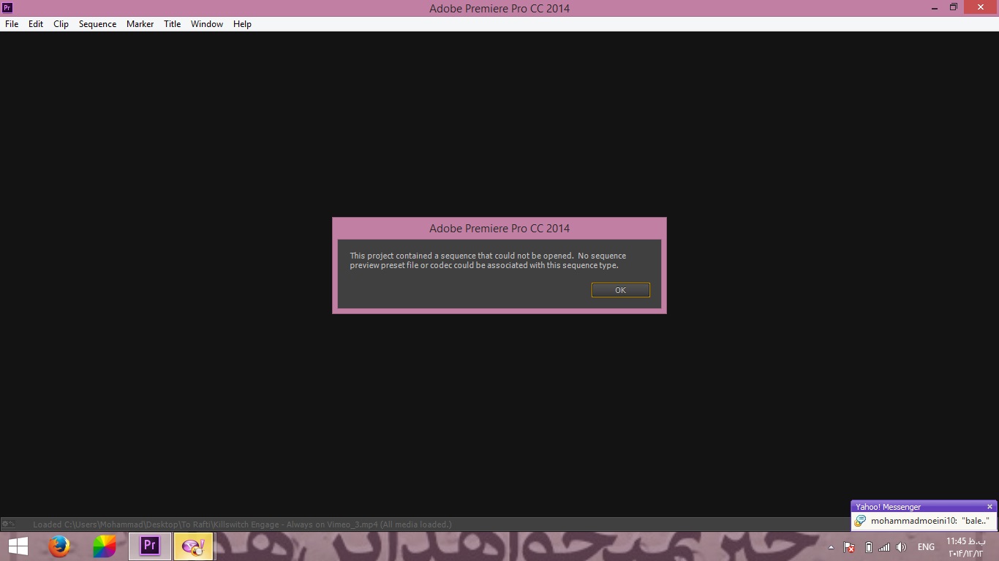999x561 pixels.
Task: Open the mohammadmoeini10 message notification
Action: tap(930, 521)
